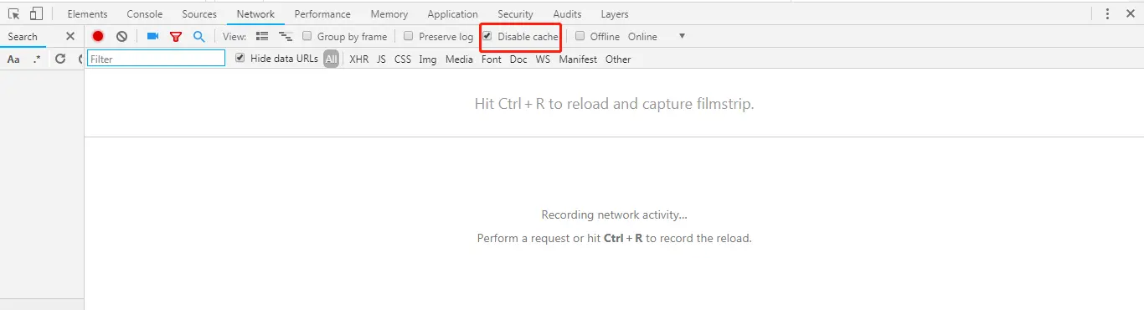Click the Filter text input
Viewport: 1144px width, 310px height.
click(x=157, y=59)
